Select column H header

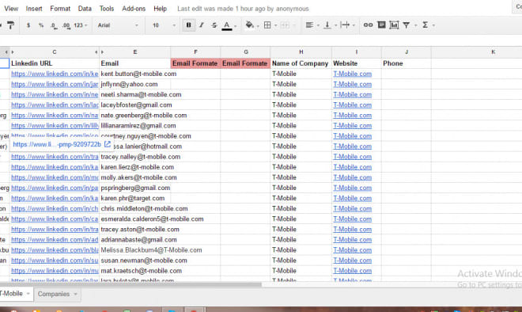coord(301,52)
